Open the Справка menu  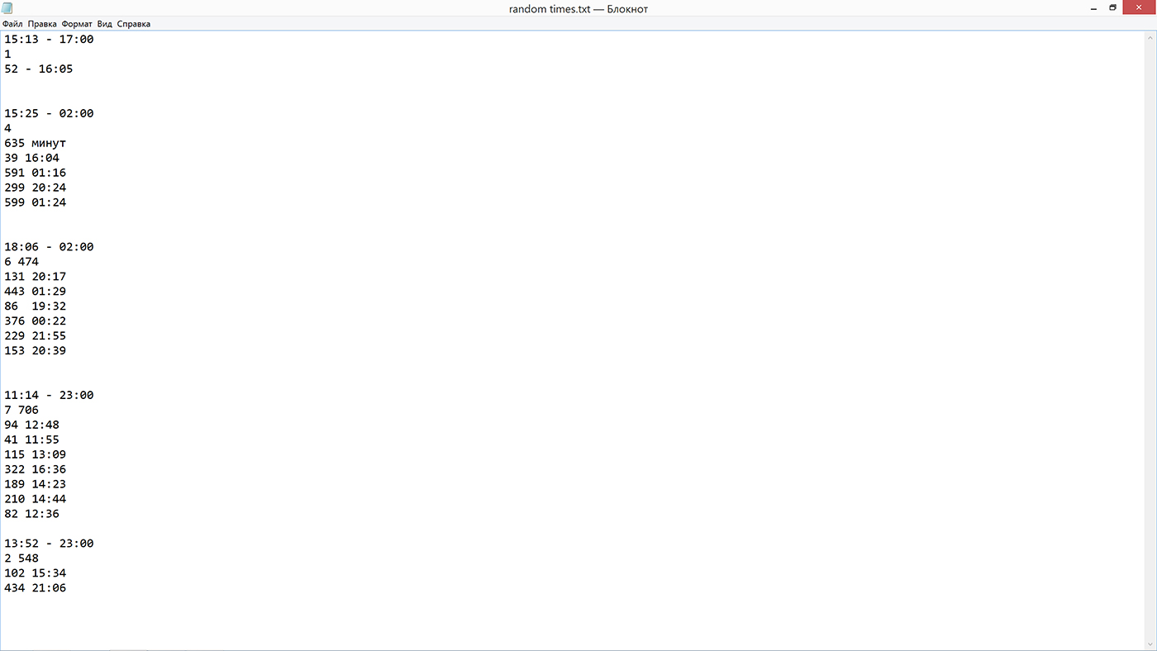pos(134,24)
